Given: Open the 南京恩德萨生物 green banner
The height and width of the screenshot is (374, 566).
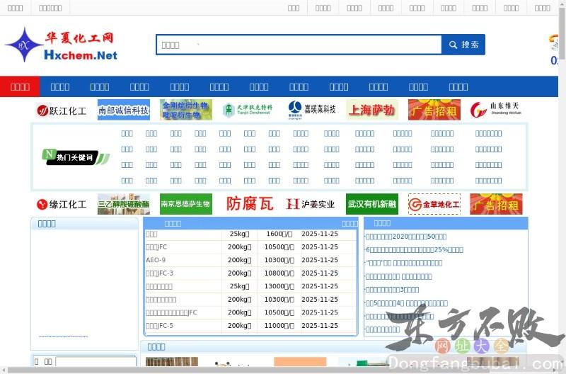Looking at the screenshot, I should (185, 204).
